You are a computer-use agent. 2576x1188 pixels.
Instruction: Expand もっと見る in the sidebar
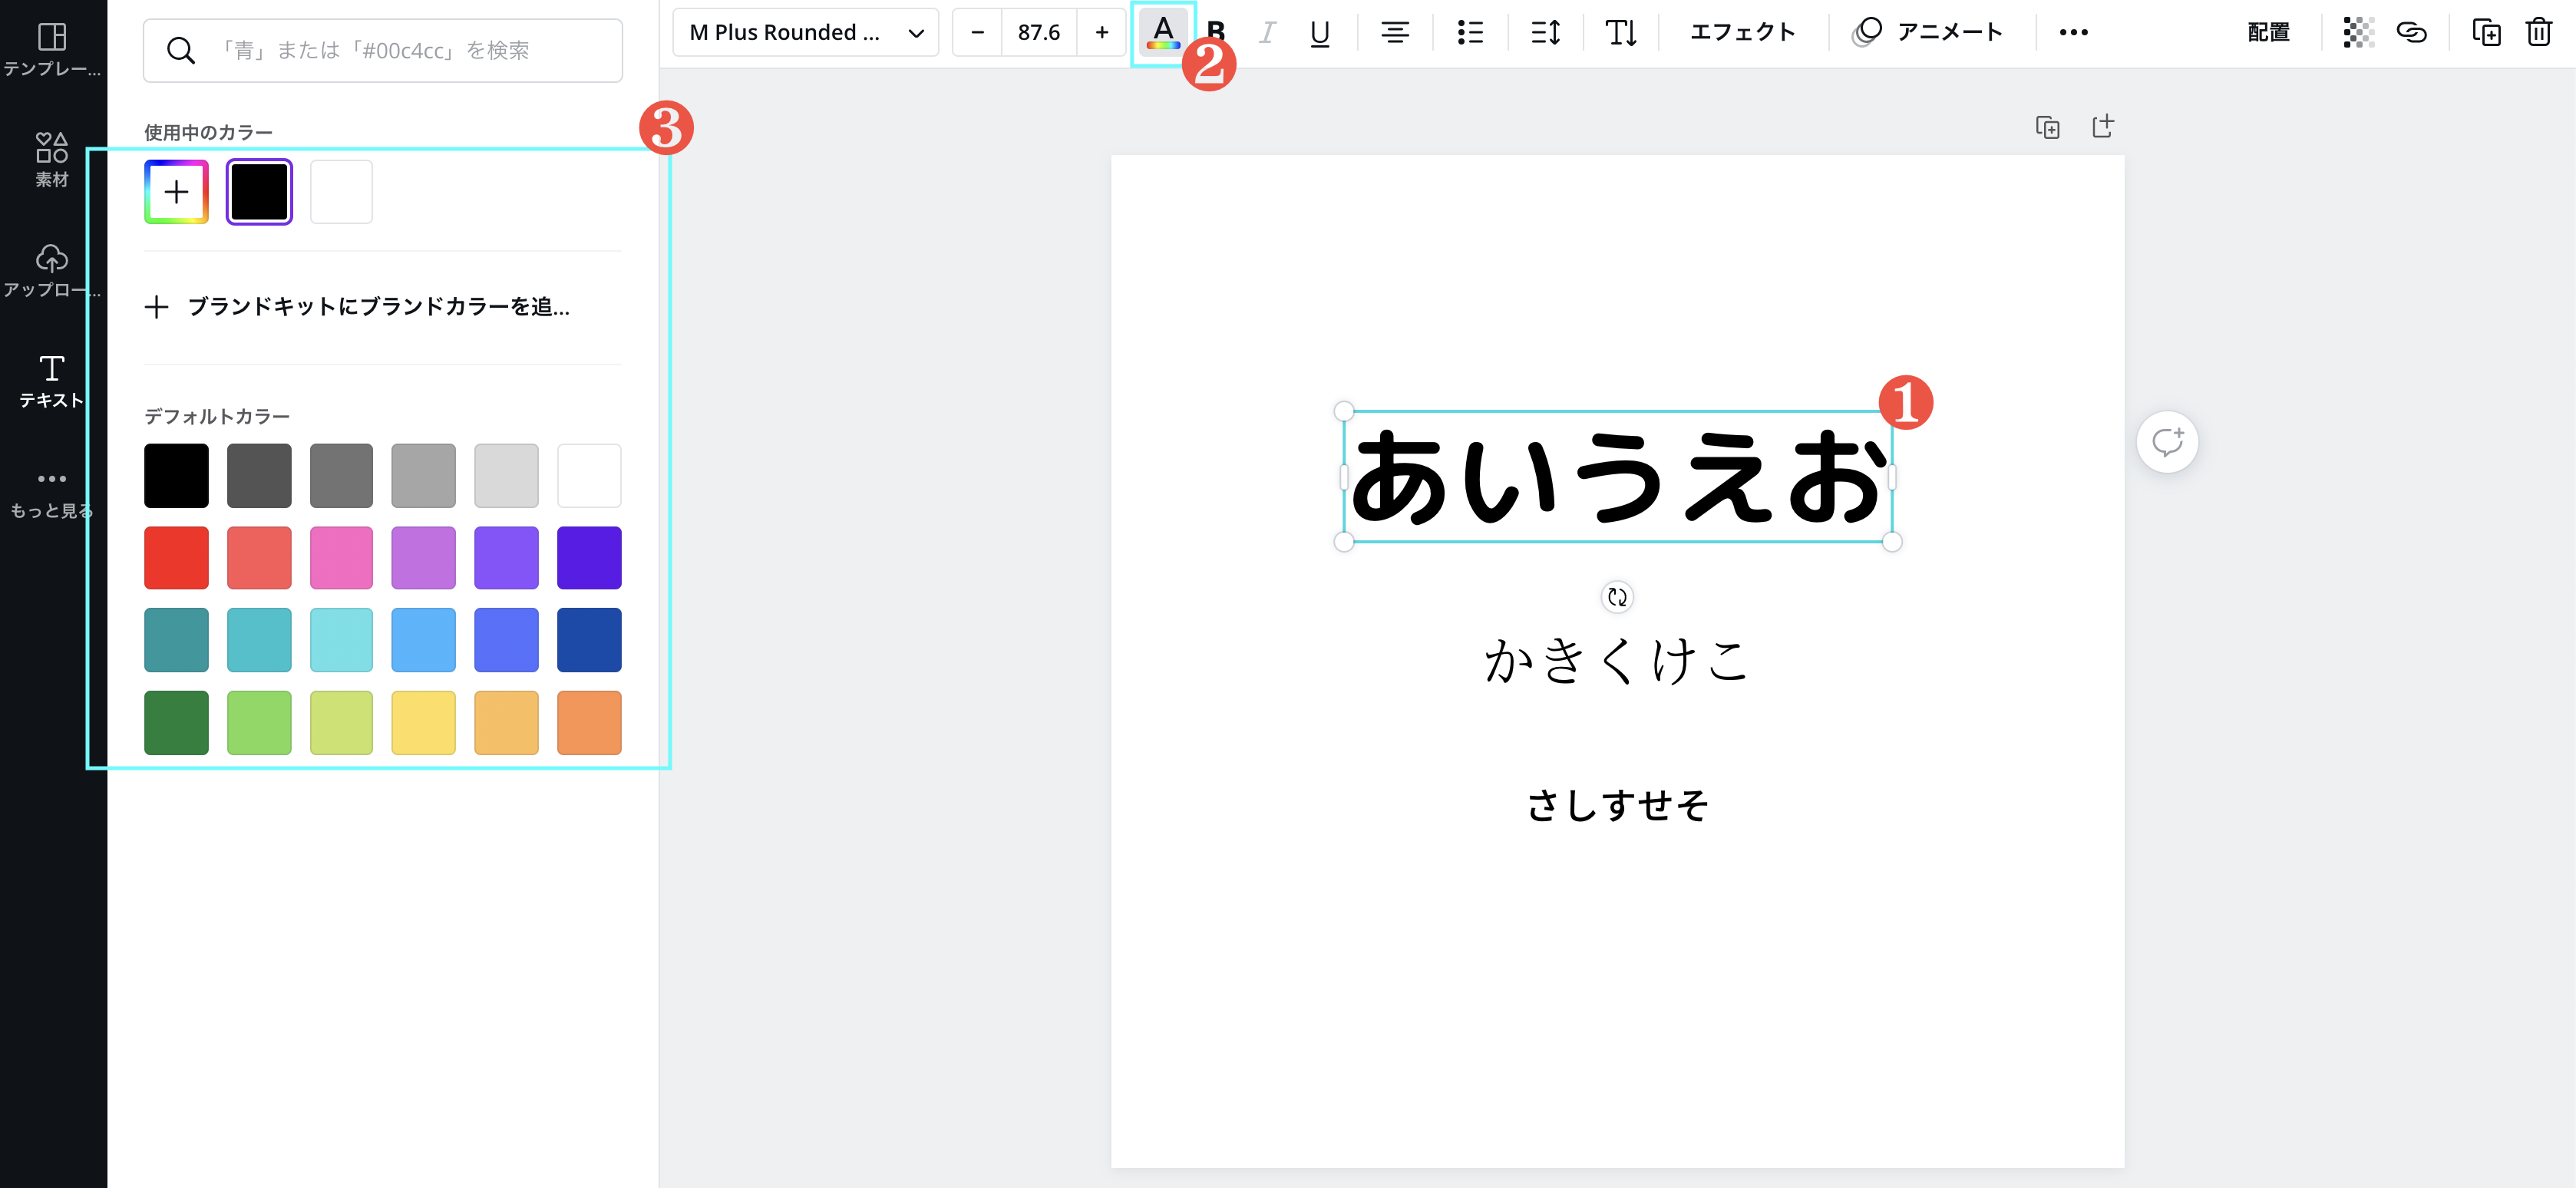pos(52,493)
